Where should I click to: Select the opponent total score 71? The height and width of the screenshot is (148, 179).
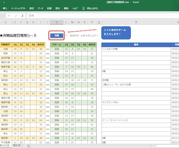[41, 80]
